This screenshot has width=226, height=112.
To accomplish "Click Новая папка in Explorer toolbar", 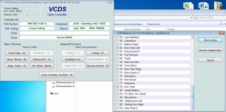I will tap(153, 24).
